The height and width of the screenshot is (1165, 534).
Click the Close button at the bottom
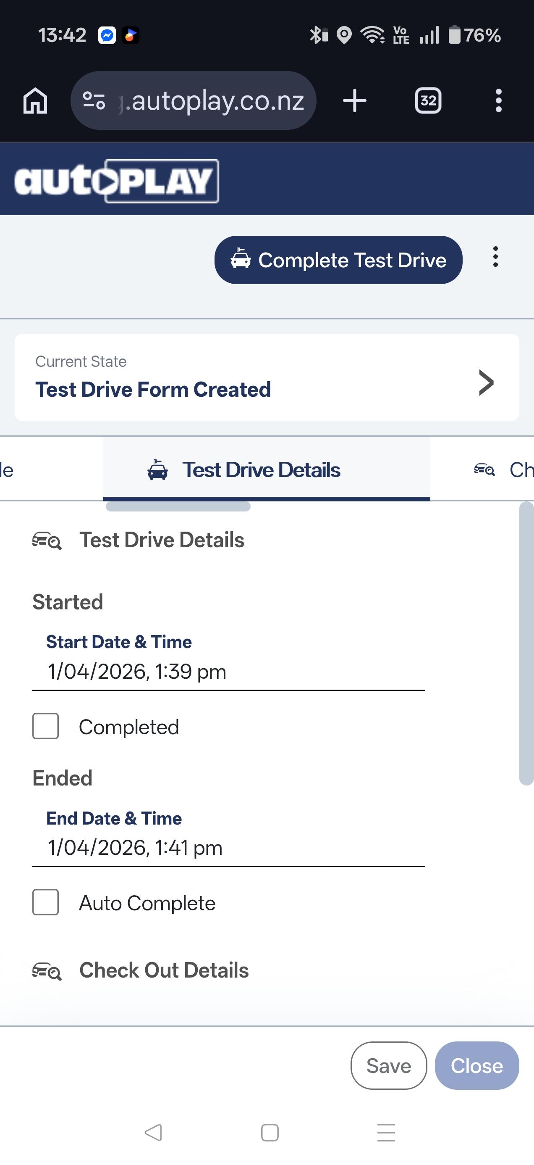point(476,1065)
